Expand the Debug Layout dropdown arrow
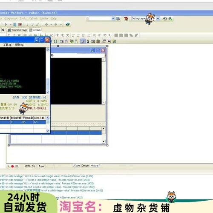The height and width of the screenshot is (213, 213). [x=158, y=19]
